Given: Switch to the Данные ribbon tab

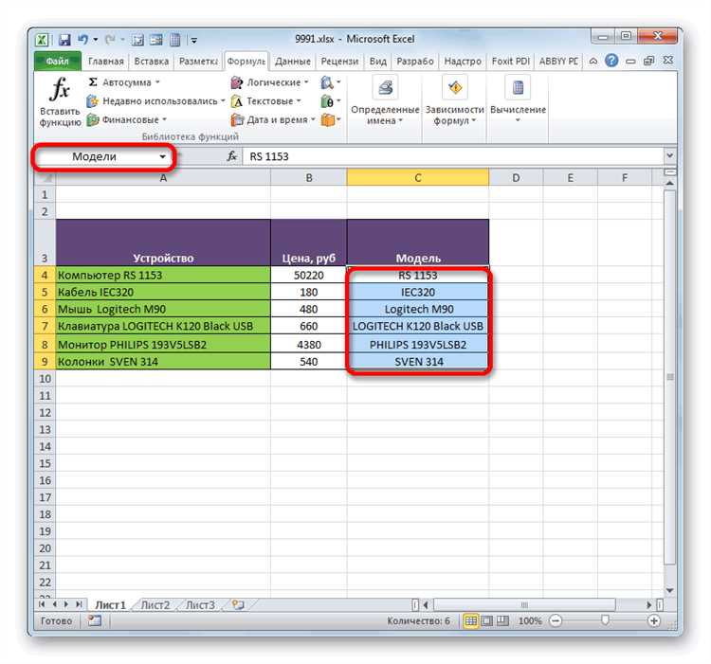Looking at the screenshot, I should pyautogui.click(x=293, y=62).
